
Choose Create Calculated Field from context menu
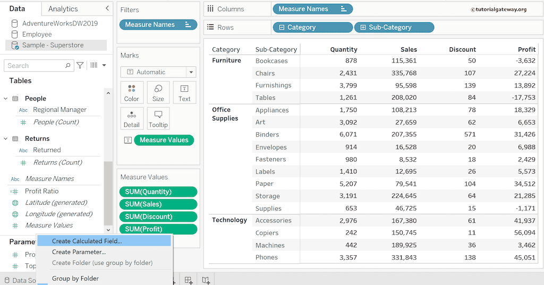click(x=87, y=241)
